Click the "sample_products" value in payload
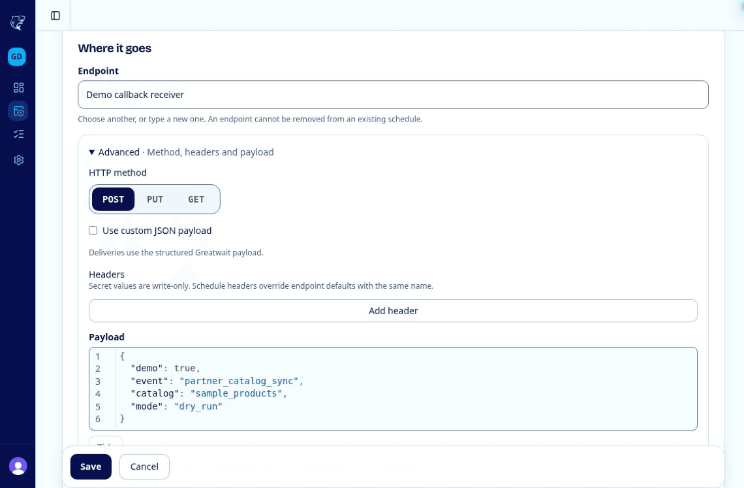 (x=236, y=393)
